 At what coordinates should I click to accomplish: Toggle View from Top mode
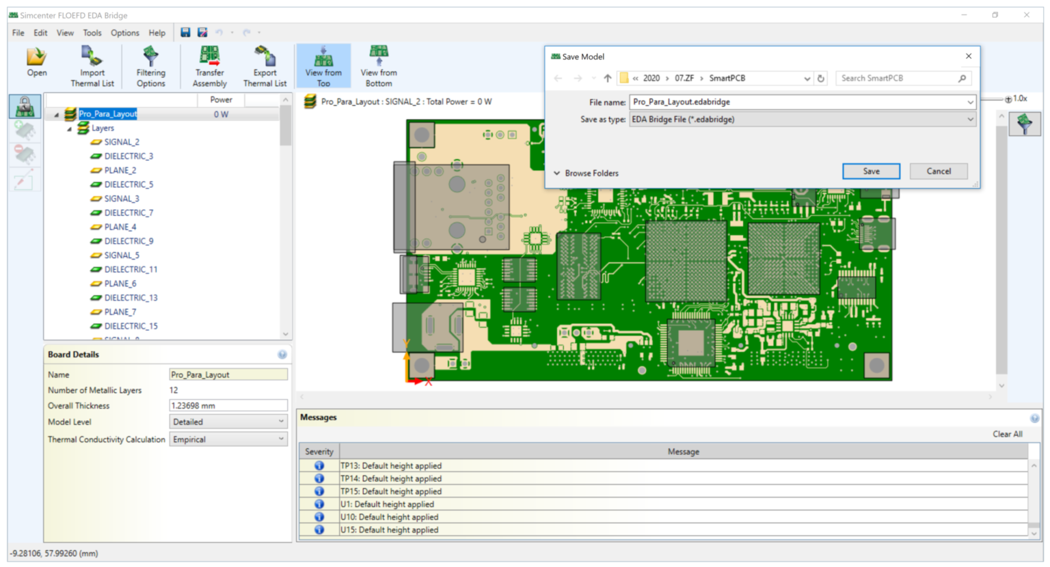[323, 65]
